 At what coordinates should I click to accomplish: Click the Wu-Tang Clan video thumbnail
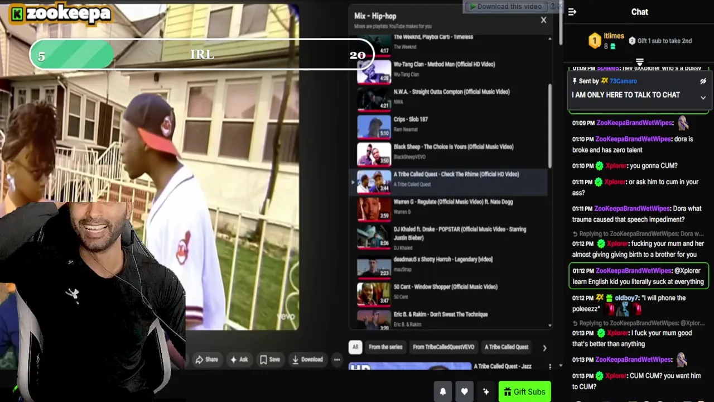point(374,71)
